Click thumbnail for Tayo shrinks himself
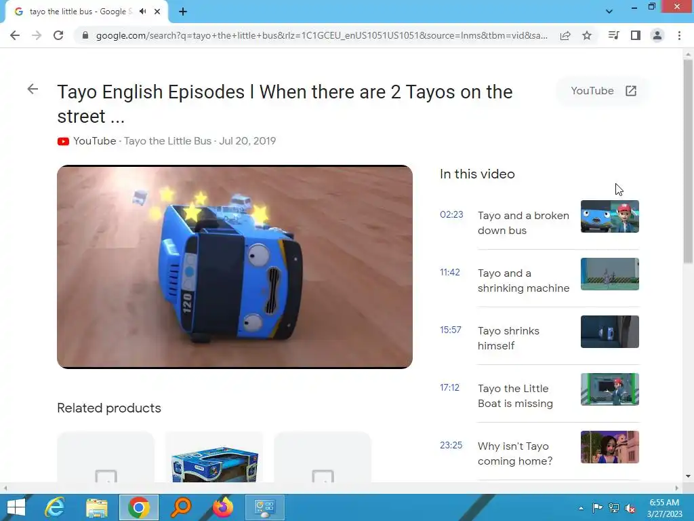The height and width of the screenshot is (521, 694). coord(609,331)
